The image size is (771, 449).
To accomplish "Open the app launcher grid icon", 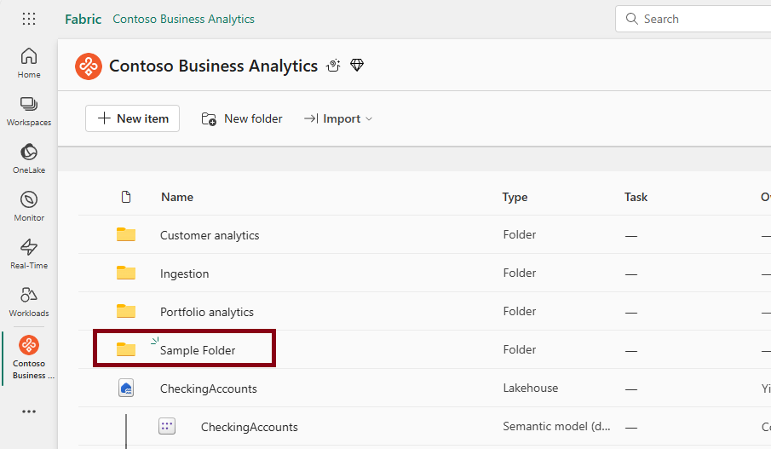I will coord(29,19).
